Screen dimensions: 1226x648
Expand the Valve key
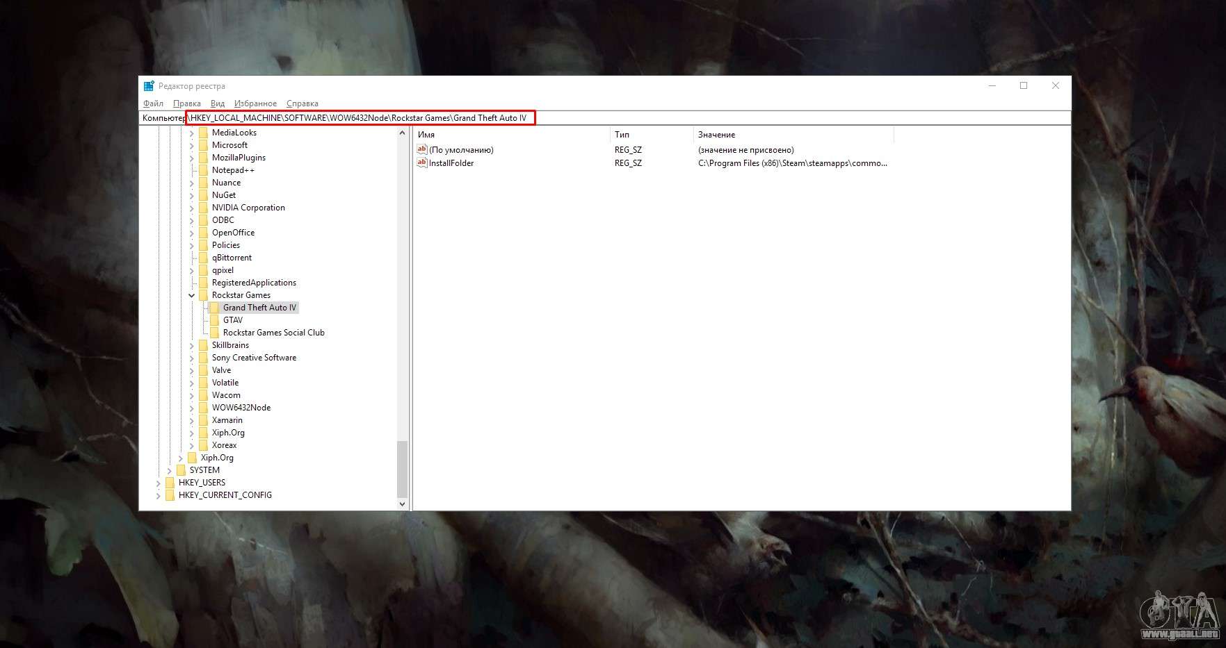tap(192, 370)
